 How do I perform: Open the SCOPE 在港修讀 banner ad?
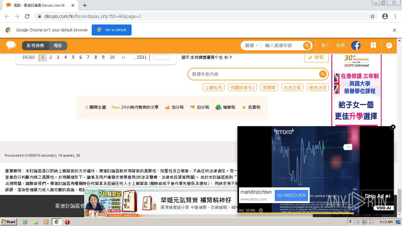[356, 90]
